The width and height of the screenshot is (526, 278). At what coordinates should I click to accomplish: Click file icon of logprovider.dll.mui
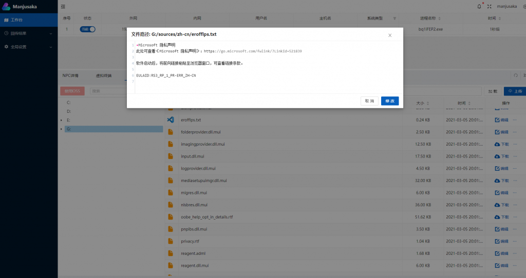tap(171, 168)
